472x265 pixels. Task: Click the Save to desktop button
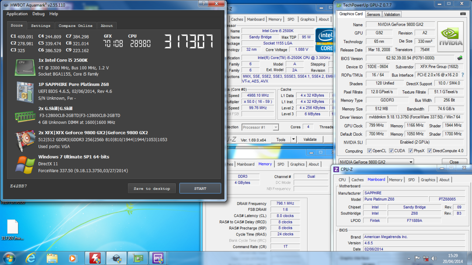click(152, 188)
